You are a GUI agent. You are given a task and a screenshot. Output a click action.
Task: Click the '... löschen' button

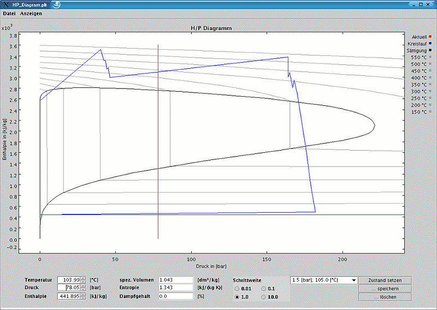[385, 297]
